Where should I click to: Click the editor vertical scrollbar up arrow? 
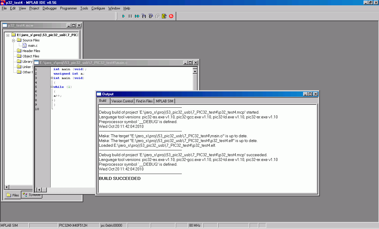(195, 71)
